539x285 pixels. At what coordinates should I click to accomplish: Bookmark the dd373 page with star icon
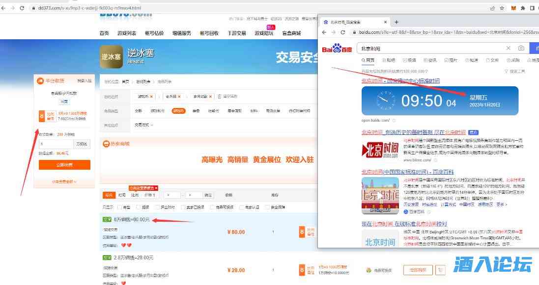coord(502,8)
